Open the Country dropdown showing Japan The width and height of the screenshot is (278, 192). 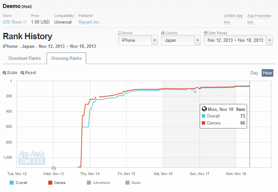pos(181,40)
